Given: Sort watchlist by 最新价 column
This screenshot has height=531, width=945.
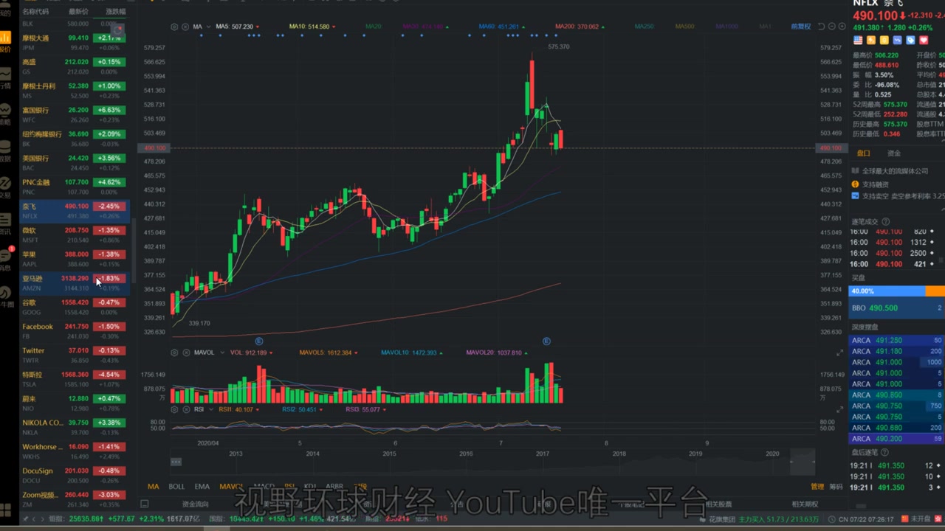Looking at the screenshot, I should click(x=78, y=12).
